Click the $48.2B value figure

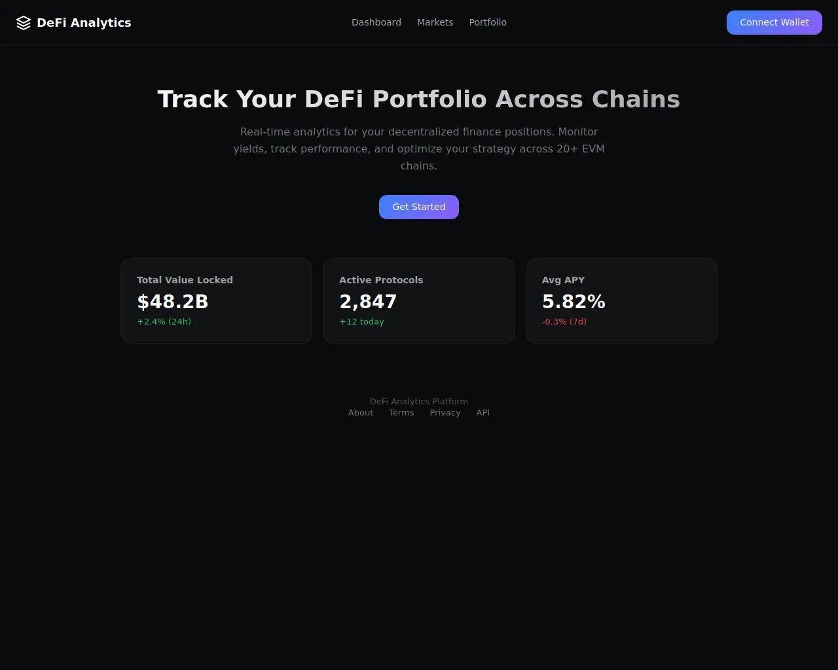[x=173, y=302]
